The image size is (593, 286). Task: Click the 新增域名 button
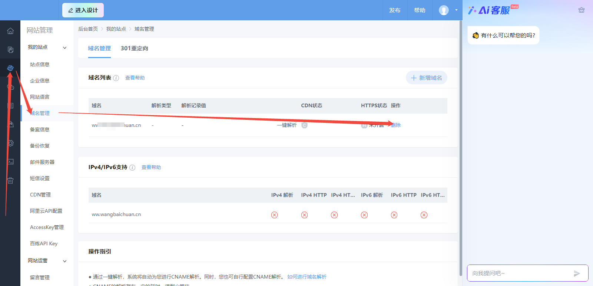click(427, 78)
